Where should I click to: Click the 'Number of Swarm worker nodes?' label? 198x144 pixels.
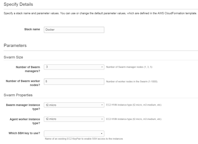click(23, 83)
